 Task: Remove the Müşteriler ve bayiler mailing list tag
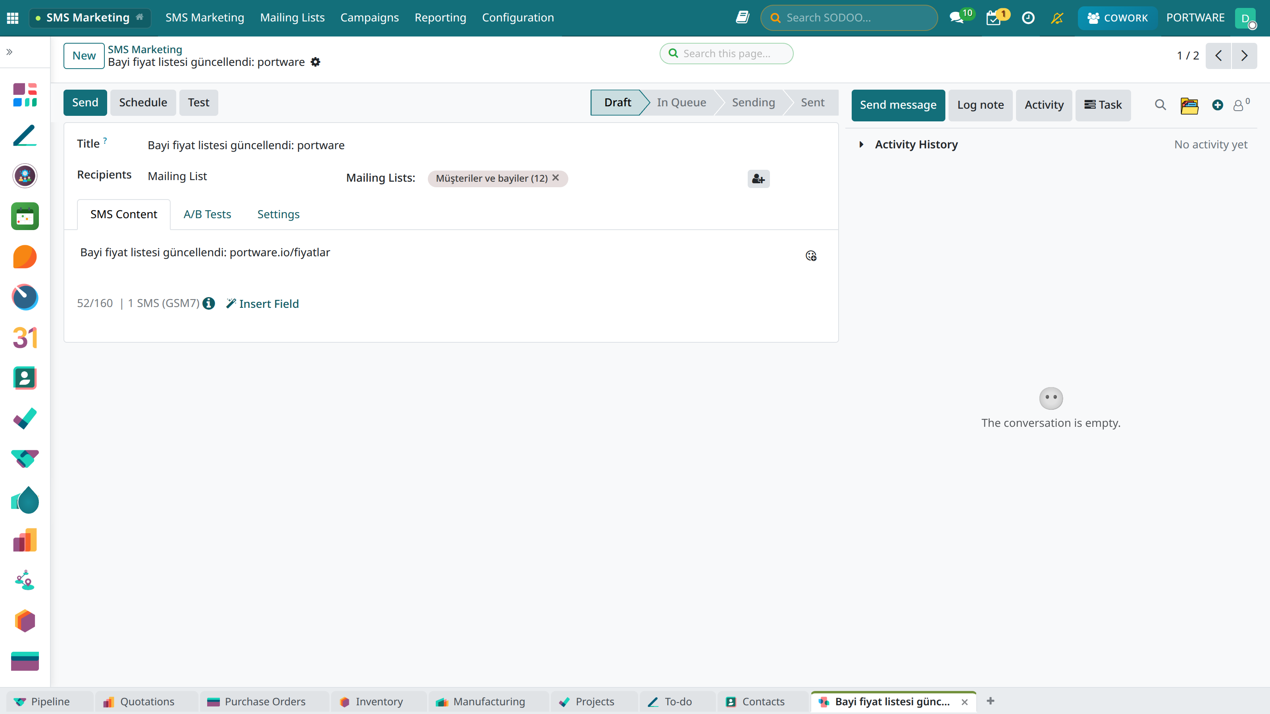556,178
